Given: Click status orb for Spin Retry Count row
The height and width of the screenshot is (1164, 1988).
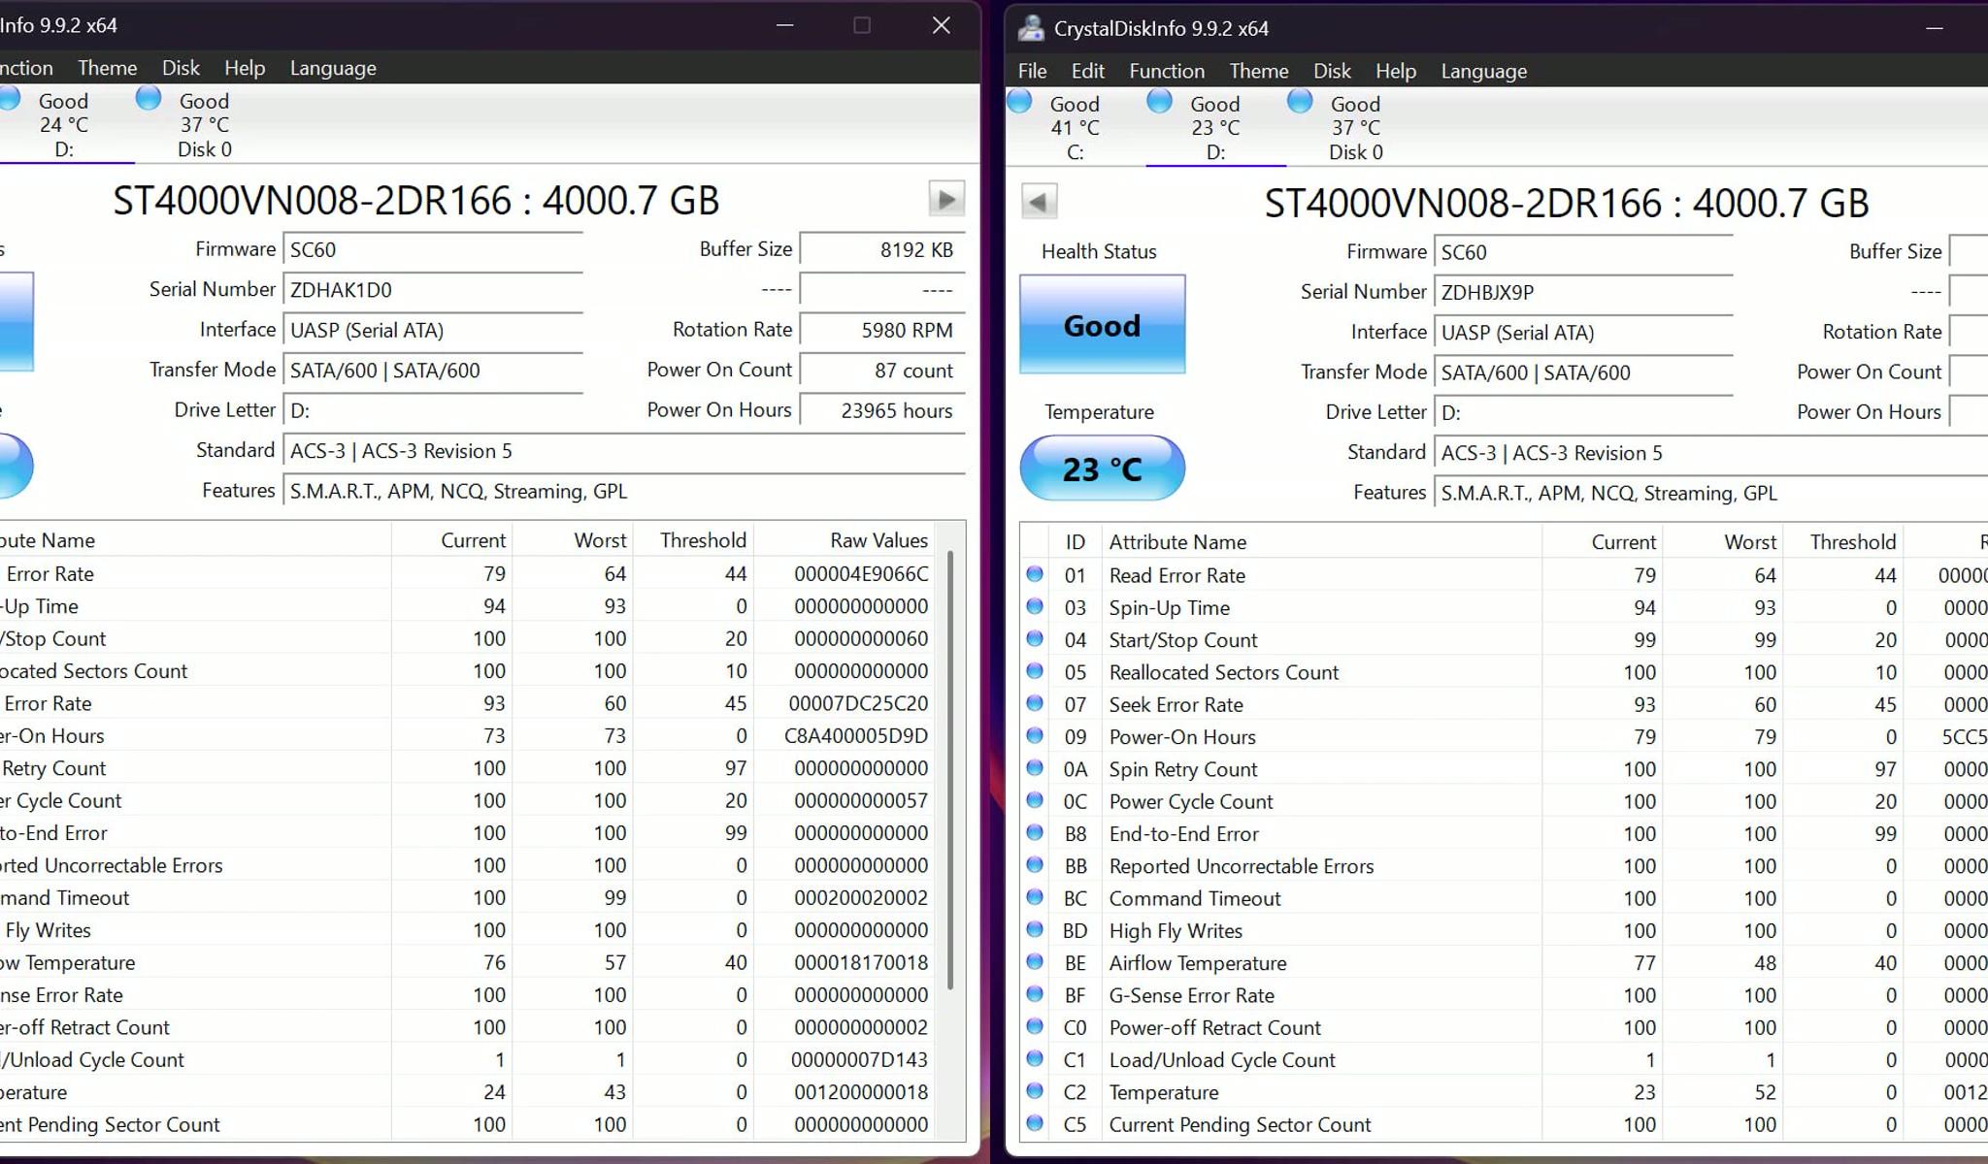Looking at the screenshot, I should 1035,768.
